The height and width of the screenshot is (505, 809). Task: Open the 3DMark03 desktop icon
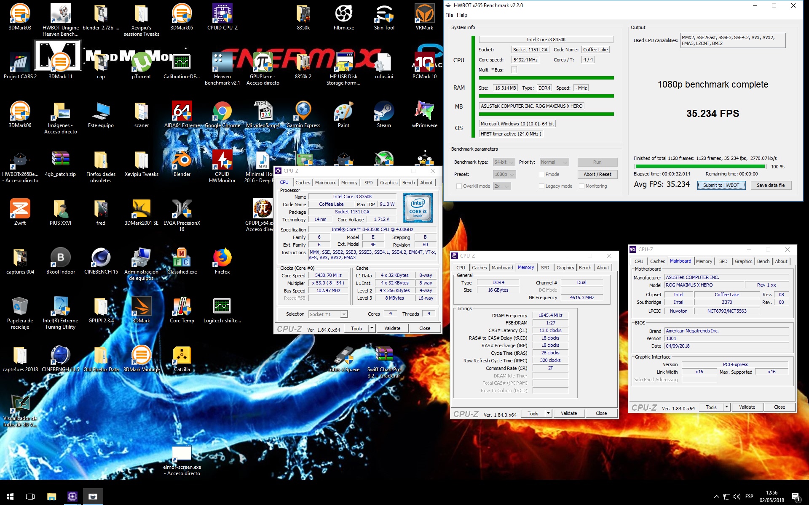click(x=20, y=17)
